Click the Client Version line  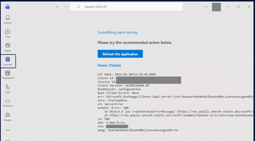click(x=123, y=86)
